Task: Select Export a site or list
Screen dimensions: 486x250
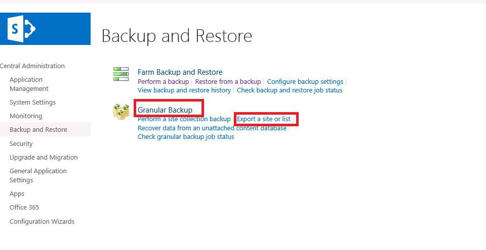Action: (264, 119)
